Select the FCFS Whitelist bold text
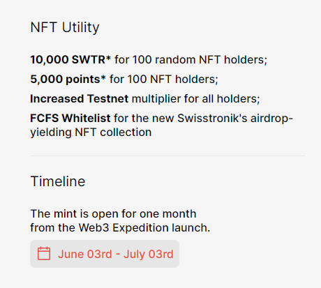 coord(70,119)
